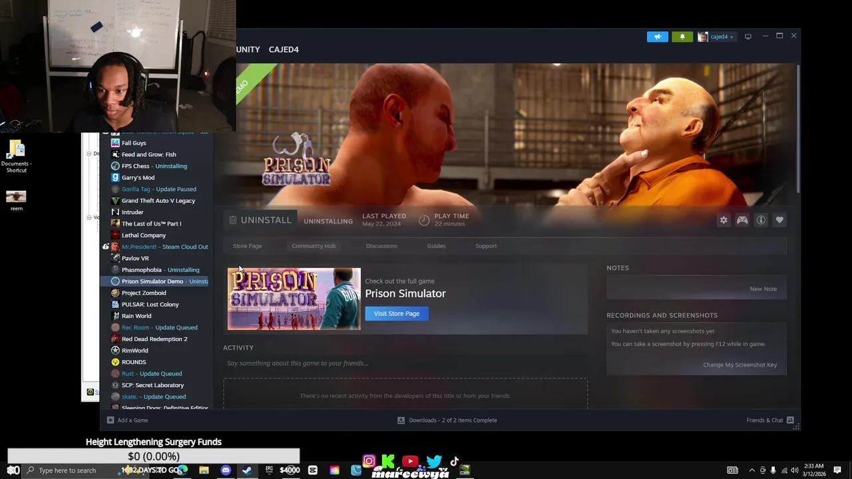The height and width of the screenshot is (479, 852).
Task: Click the Steam page scrollbar
Action: (797, 129)
